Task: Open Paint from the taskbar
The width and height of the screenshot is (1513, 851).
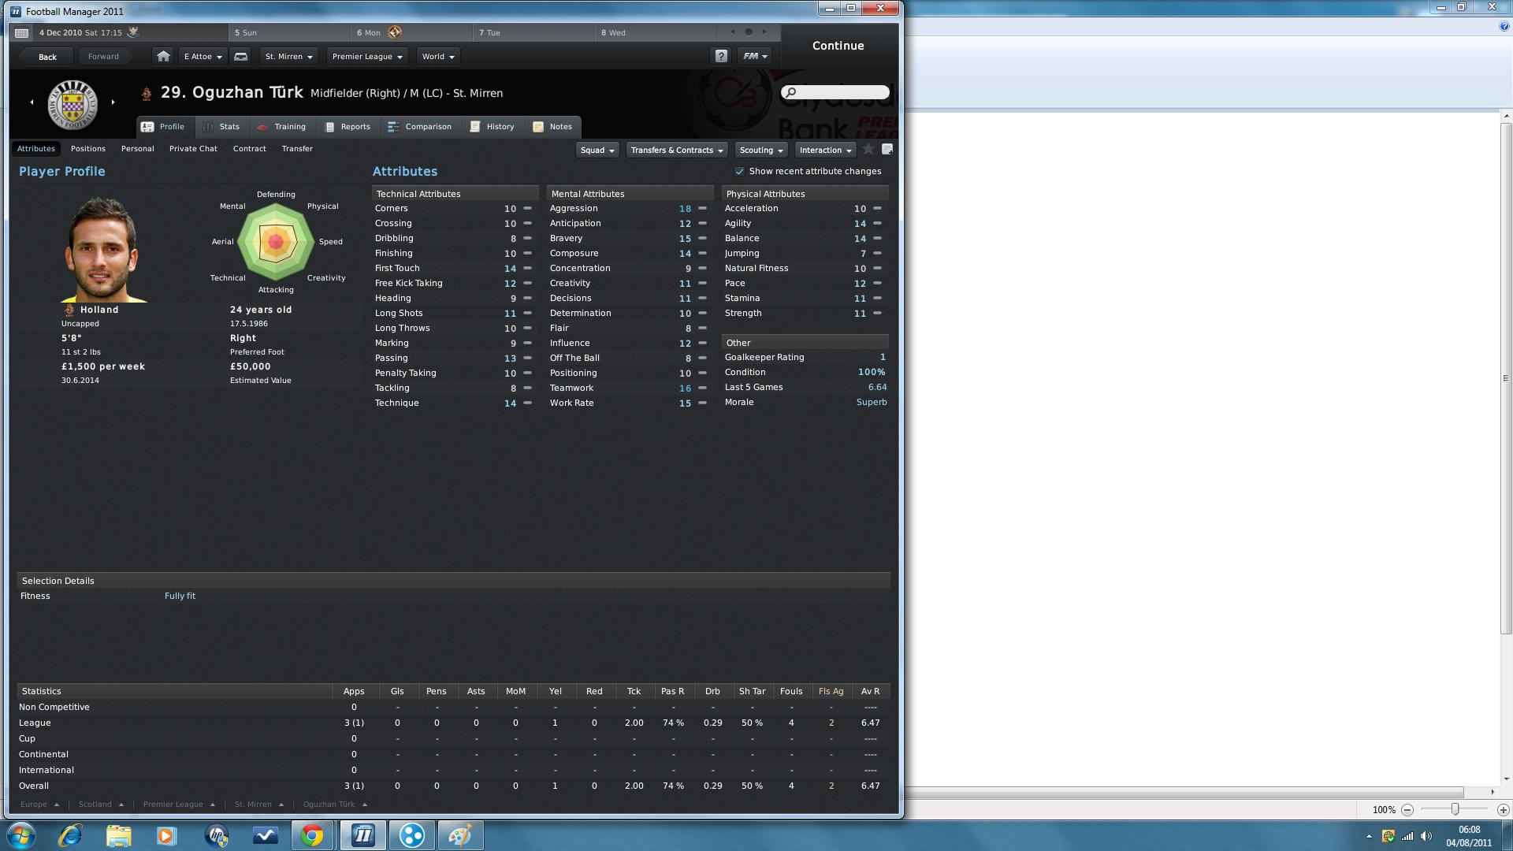Action: point(460,835)
